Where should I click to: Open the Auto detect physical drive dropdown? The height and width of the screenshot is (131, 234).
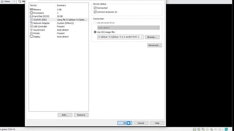[x=128, y=28]
